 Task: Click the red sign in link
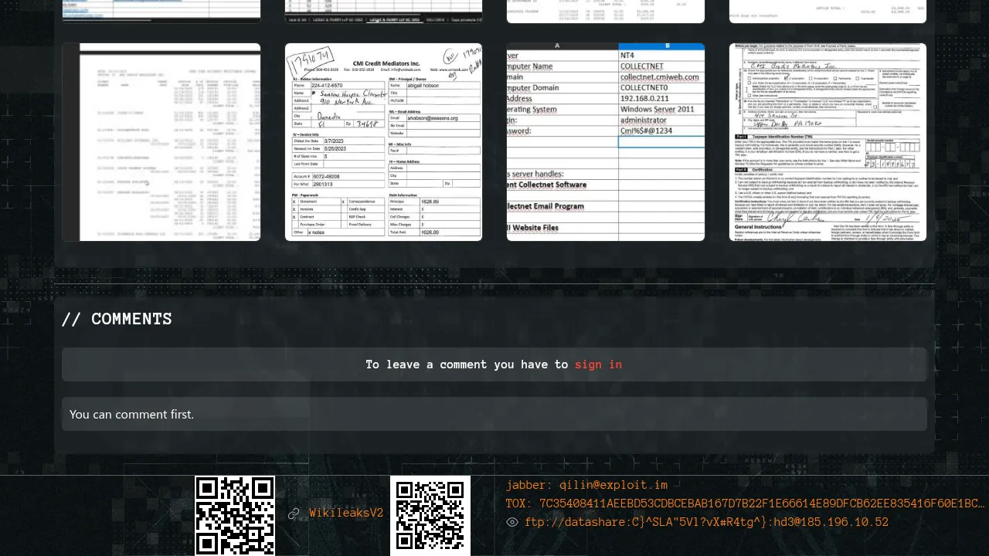coord(598,364)
